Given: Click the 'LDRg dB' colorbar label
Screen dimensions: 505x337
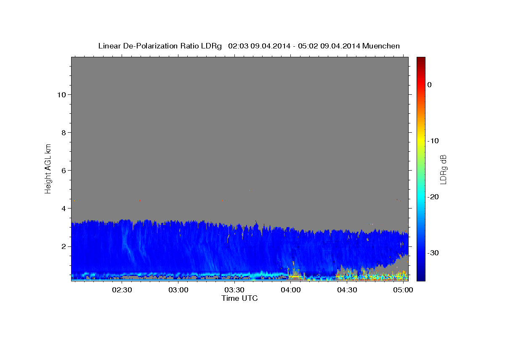Looking at the screenshot, I should 443,169.
